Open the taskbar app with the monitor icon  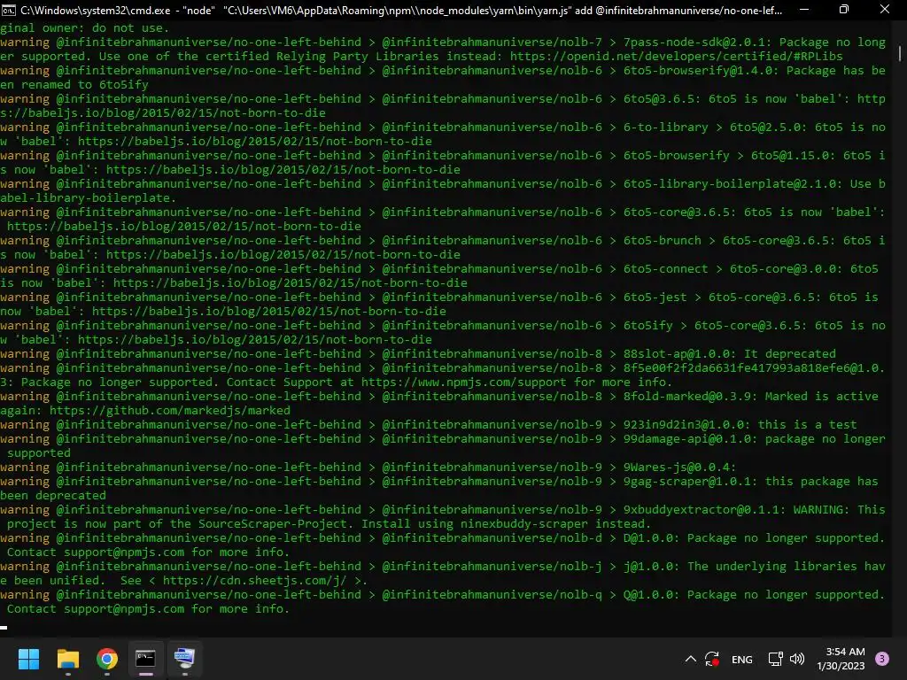point(184,659)
